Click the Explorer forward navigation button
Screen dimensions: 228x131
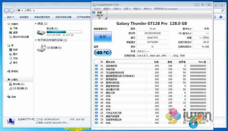click(x=12, y=11)
